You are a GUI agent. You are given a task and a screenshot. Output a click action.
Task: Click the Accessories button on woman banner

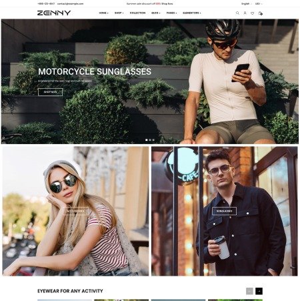pyautogui.click(x=75, y=211)
